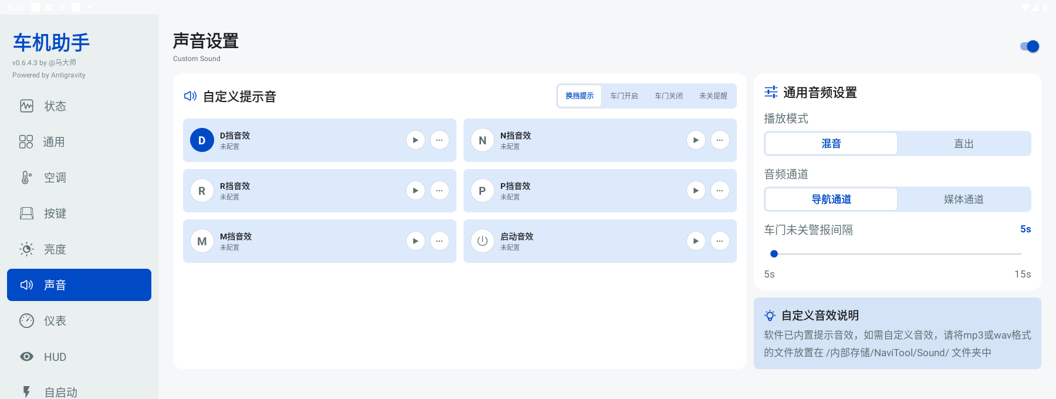This screenshot has height=399, width=1056.
Task: Switch to the 车门关闭 tab
Action: point(669,96)
